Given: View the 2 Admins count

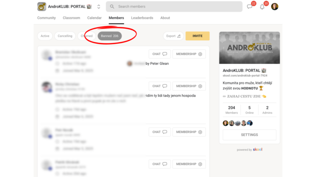Looking at the screenshot, I should click(267, 110).
